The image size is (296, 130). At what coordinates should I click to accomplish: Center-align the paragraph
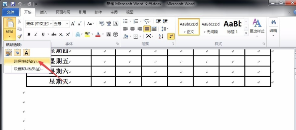(x=132, y=29)
